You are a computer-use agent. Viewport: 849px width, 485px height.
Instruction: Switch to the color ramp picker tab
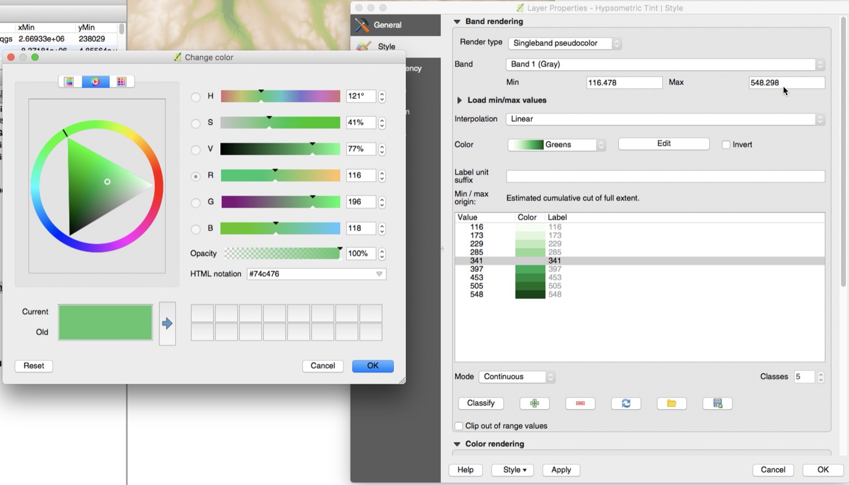[69, 82]
